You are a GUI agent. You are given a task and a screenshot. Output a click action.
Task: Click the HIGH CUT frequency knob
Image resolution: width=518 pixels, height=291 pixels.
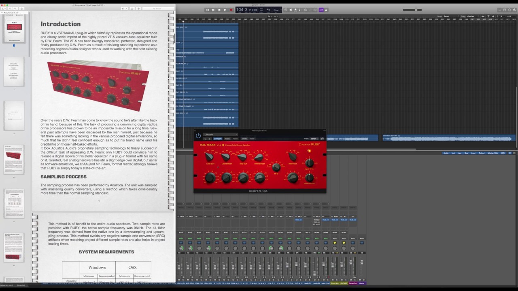293,156
